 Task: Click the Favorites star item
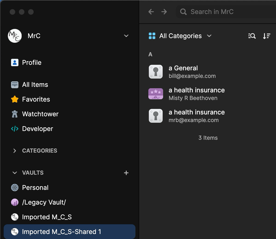point(36,99)
